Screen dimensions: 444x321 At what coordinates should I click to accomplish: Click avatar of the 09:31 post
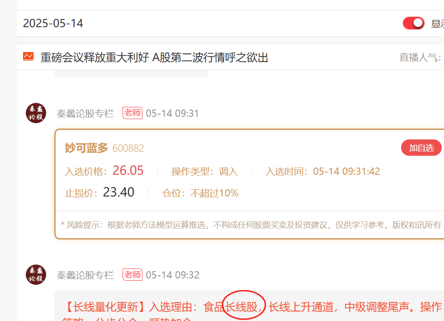point(36,113)
